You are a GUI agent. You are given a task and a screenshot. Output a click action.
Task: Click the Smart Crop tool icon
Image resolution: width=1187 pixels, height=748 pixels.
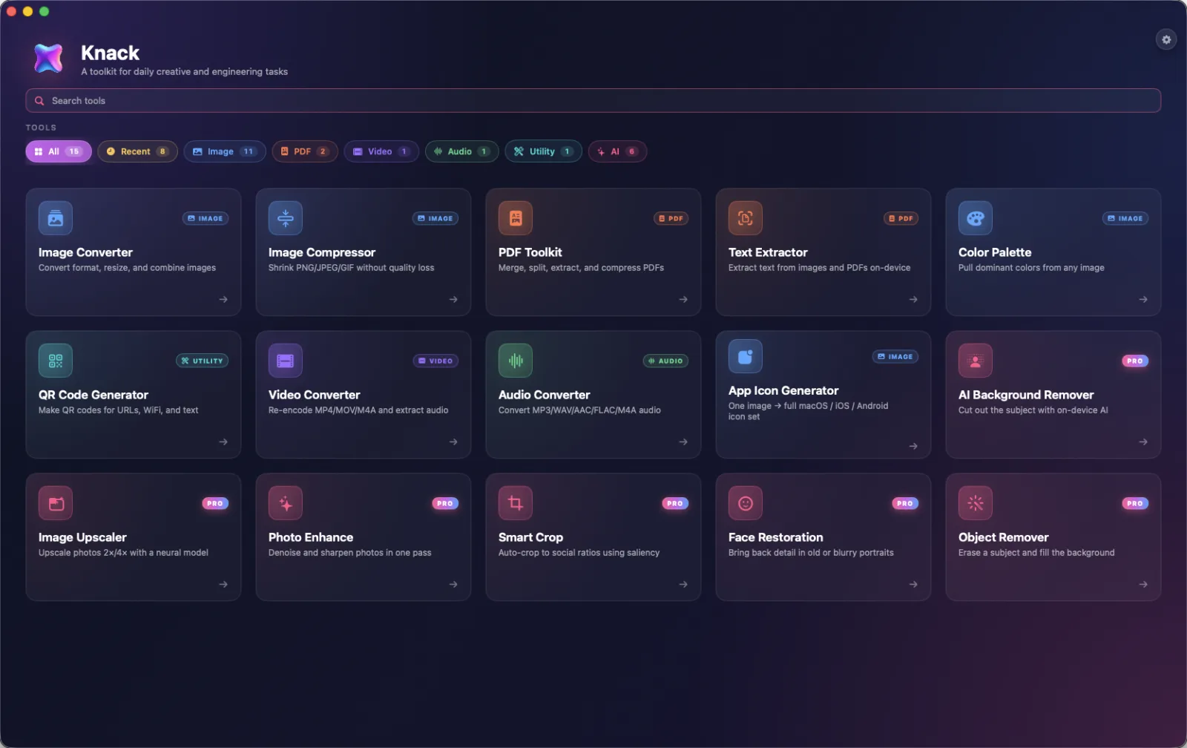click(x=516, y=503)
